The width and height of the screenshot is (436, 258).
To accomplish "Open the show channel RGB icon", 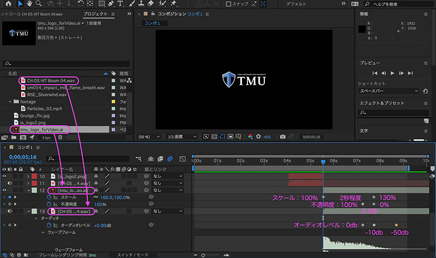I will tap(250, 137).
